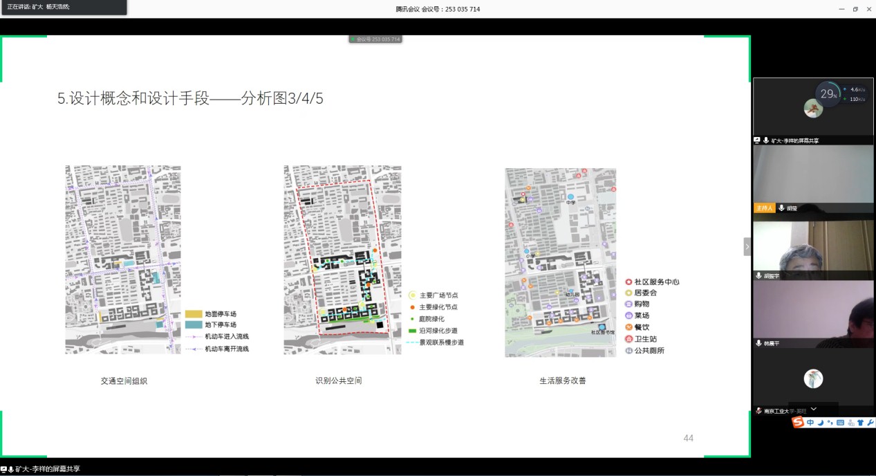This screenshot has width=876, height=476.
Task: Select the 韩晨平 video thumbnail
Action: 813,311
